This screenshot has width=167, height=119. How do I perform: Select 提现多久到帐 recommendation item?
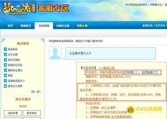point(15,86)
